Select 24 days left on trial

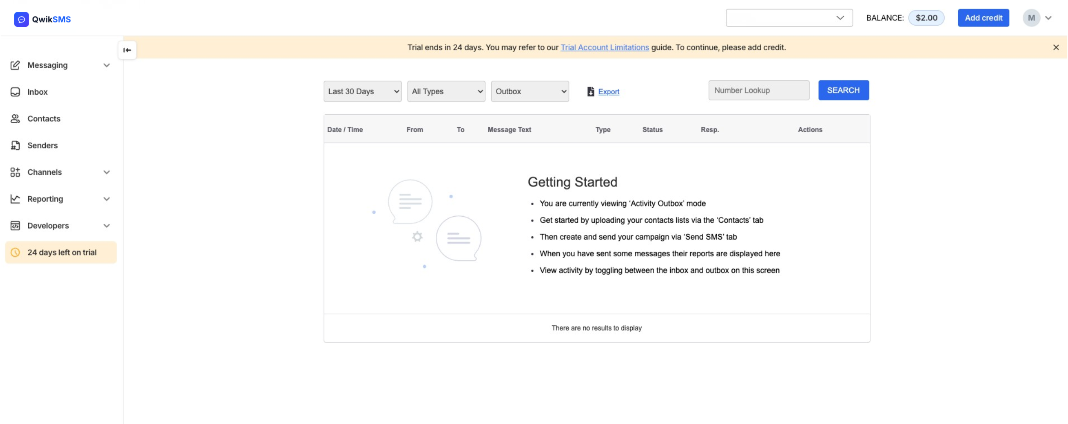click(62, 252)
